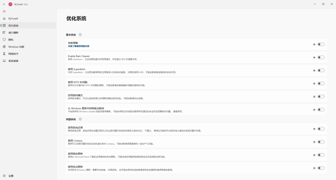Click the 设置 gear icon
This screenshot has width=336, height=180.
point(4,176)
